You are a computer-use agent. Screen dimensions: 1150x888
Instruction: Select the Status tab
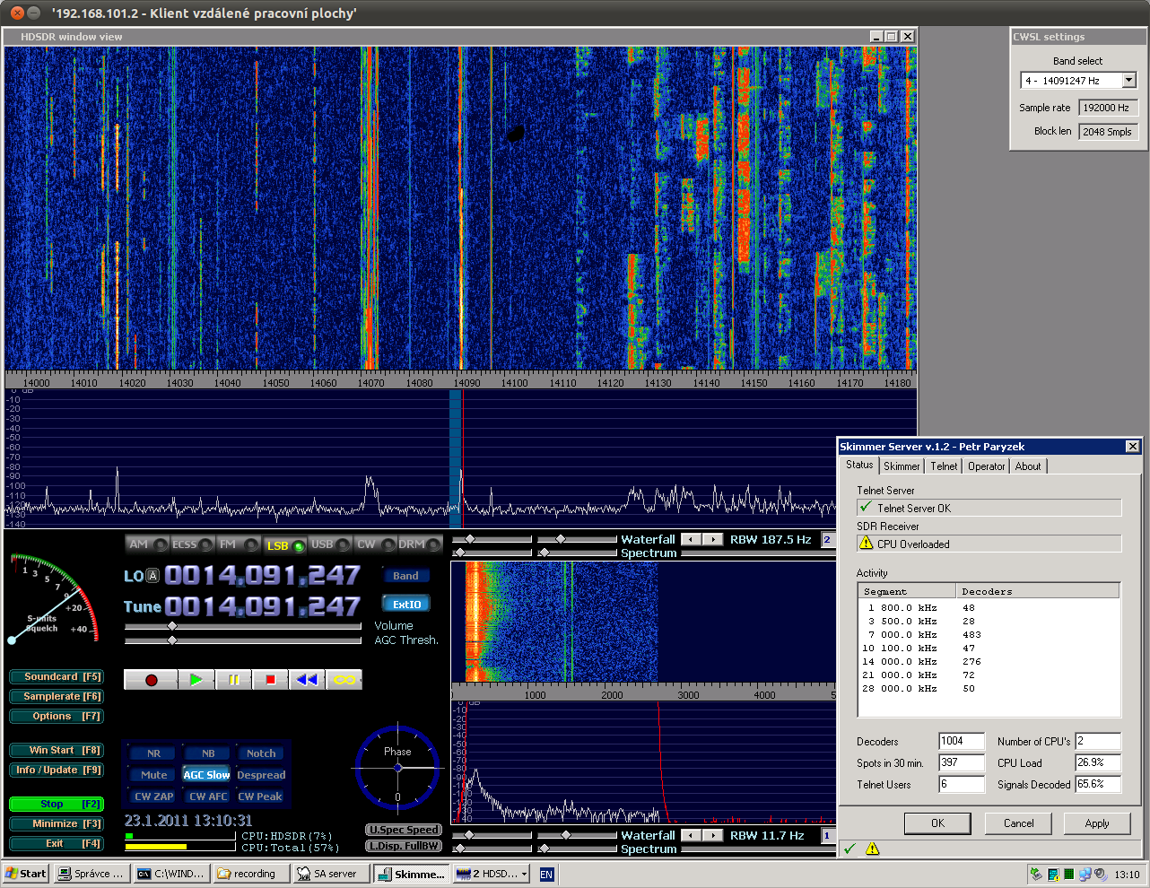[859, 465]
